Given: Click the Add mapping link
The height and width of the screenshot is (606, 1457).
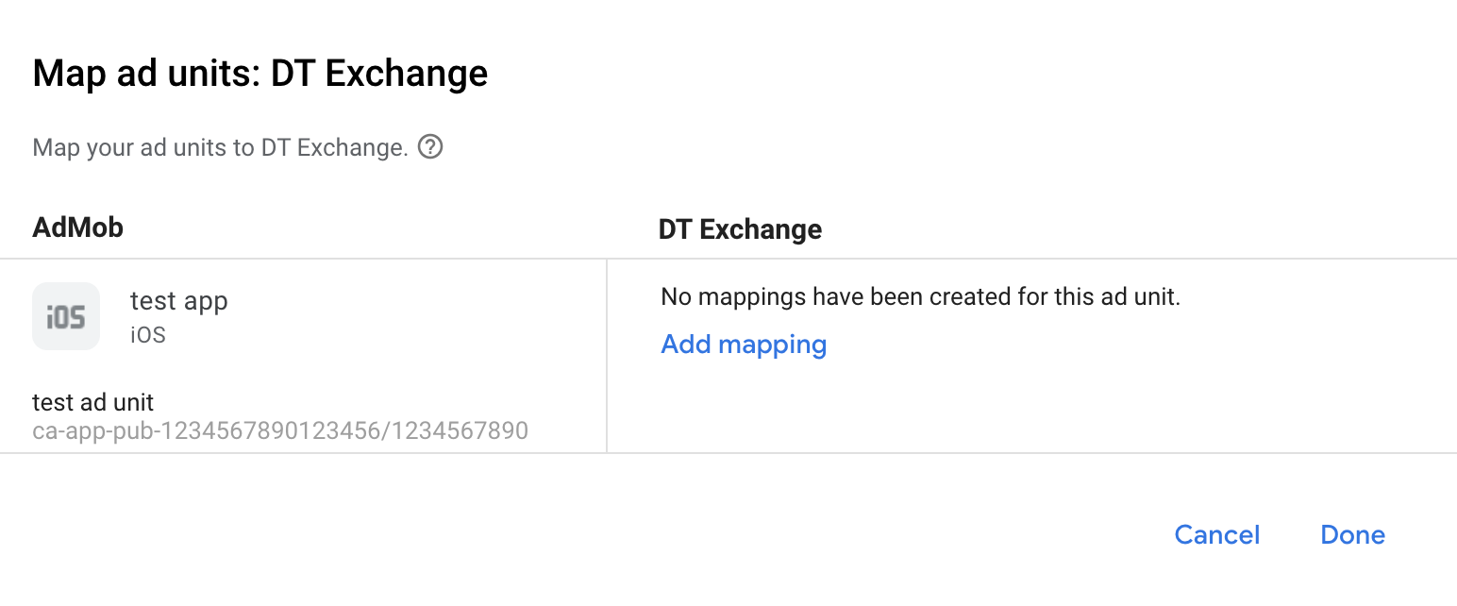Looking at the screenshot, I should [x=744, y=345].
